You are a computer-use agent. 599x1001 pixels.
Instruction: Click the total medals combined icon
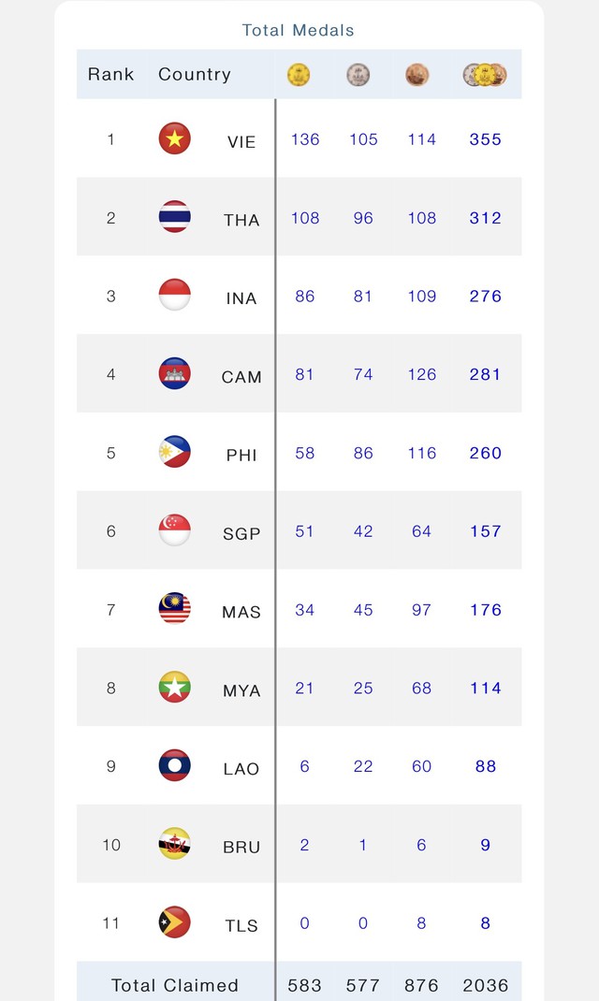coord(485,75)
